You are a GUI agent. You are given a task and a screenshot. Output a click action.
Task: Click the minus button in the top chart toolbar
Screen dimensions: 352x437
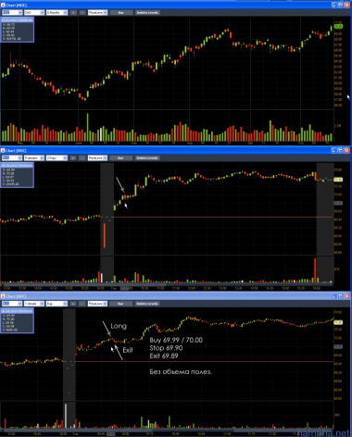click(x=82, y=13)
